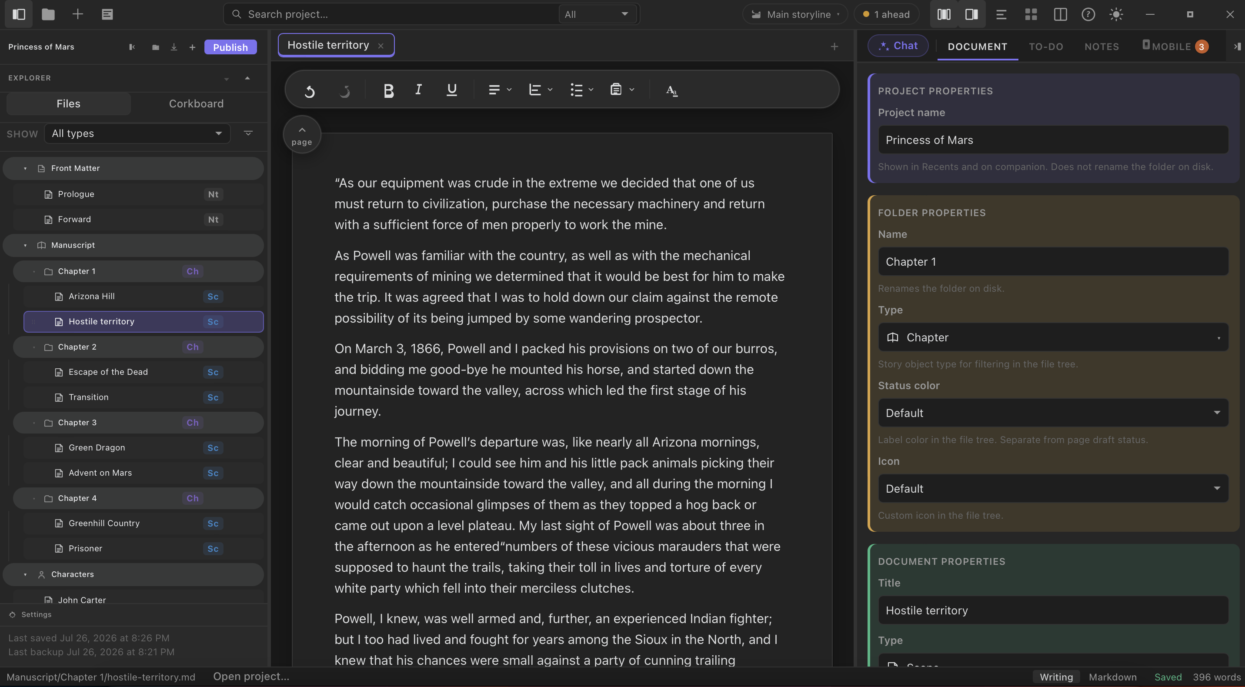Switch to the NOTES tab

(x=1101, y=47)
